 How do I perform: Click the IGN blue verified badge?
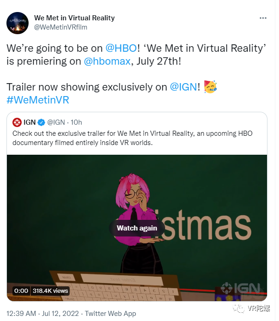[42, 122]
